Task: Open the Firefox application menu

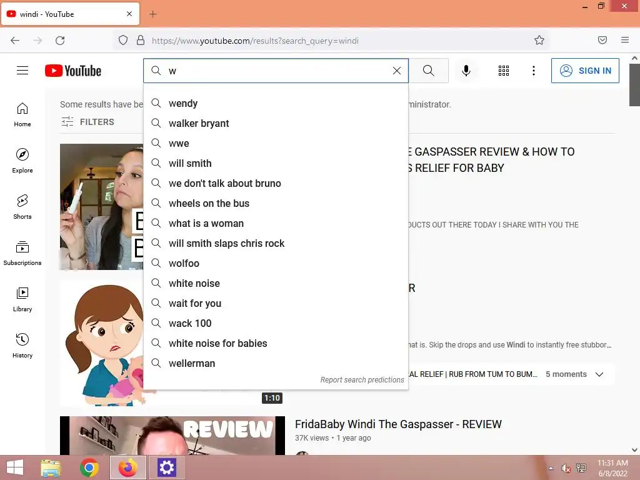Action: pyautogui.click(x=625, y=40)
